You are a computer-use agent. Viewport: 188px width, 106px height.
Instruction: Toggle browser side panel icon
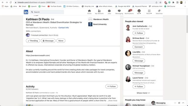pyautogui.click(x=177, y=2)
